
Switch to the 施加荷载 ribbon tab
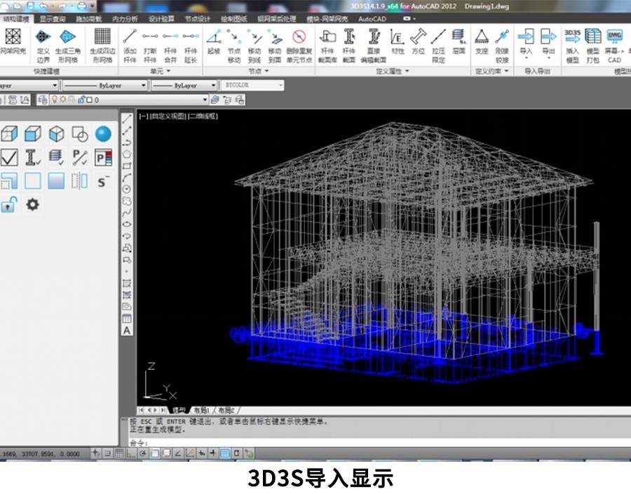pos(88,19)
